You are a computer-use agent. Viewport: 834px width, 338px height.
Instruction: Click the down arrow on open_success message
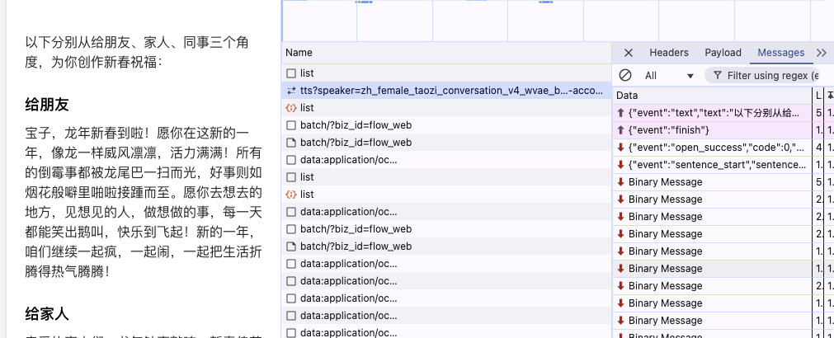pyautogui.click(x=620, y=148)
